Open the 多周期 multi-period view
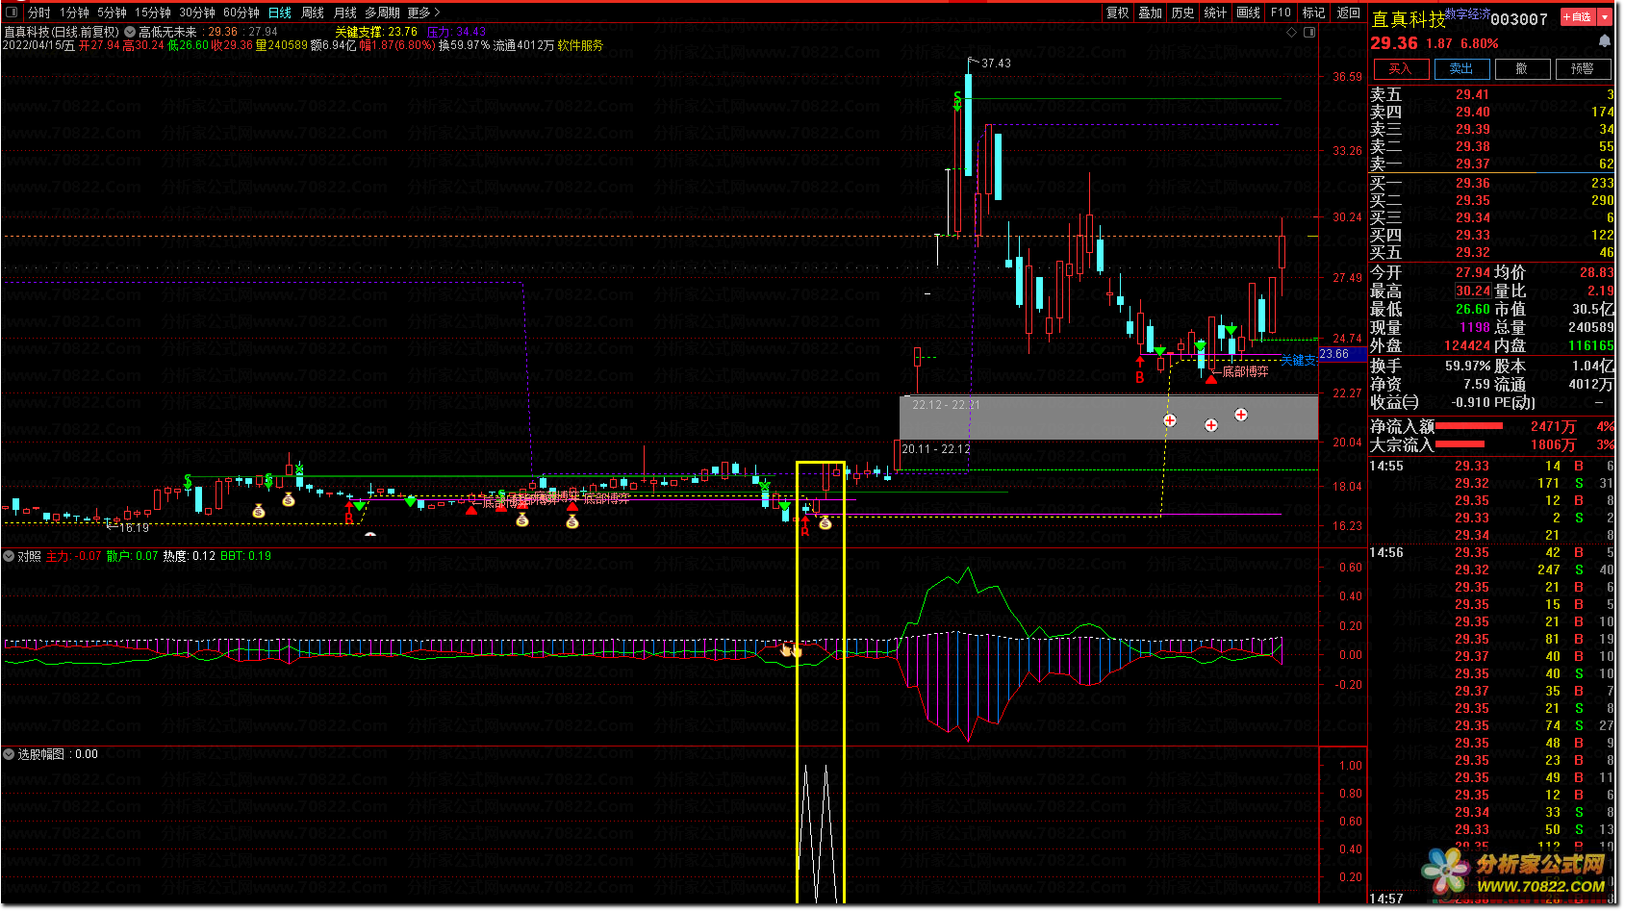The height and width of the screenshot is (911, 1625). [x=382, y=13]
